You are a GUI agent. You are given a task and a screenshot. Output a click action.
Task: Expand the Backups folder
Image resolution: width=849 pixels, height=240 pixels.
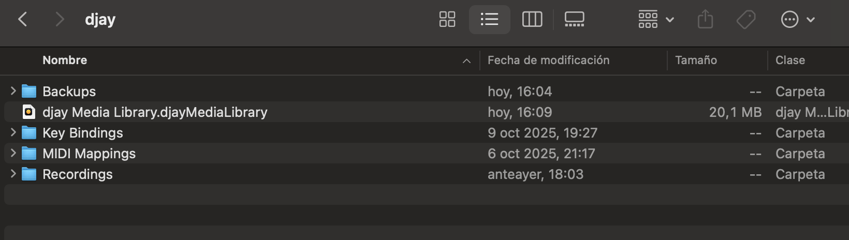point(13,91)
